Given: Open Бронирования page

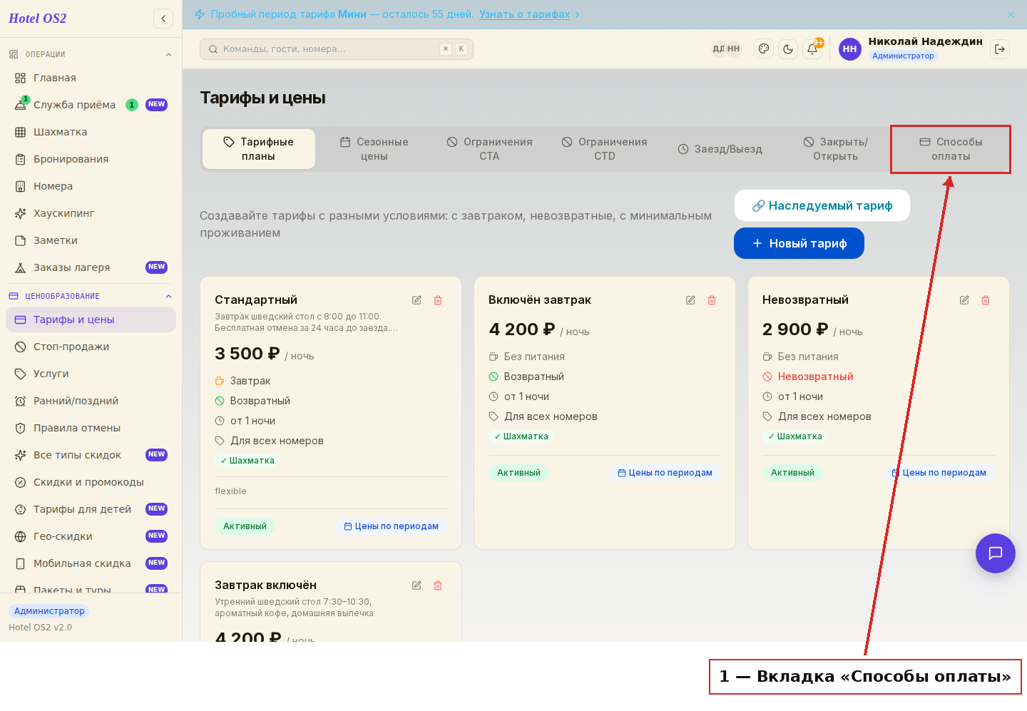Looking at the screenshot, I should pyautogui.click(x=91, y=159).
